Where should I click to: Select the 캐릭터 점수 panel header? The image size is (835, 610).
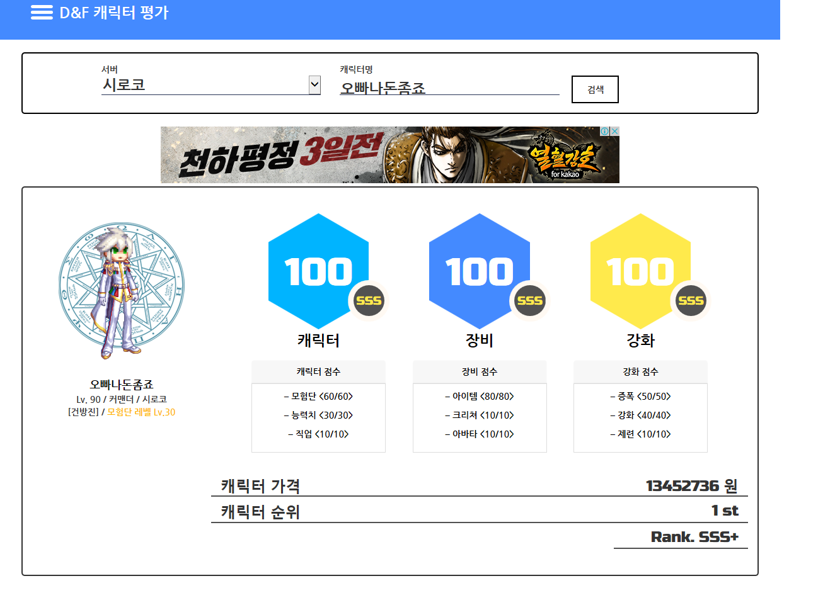318,372
